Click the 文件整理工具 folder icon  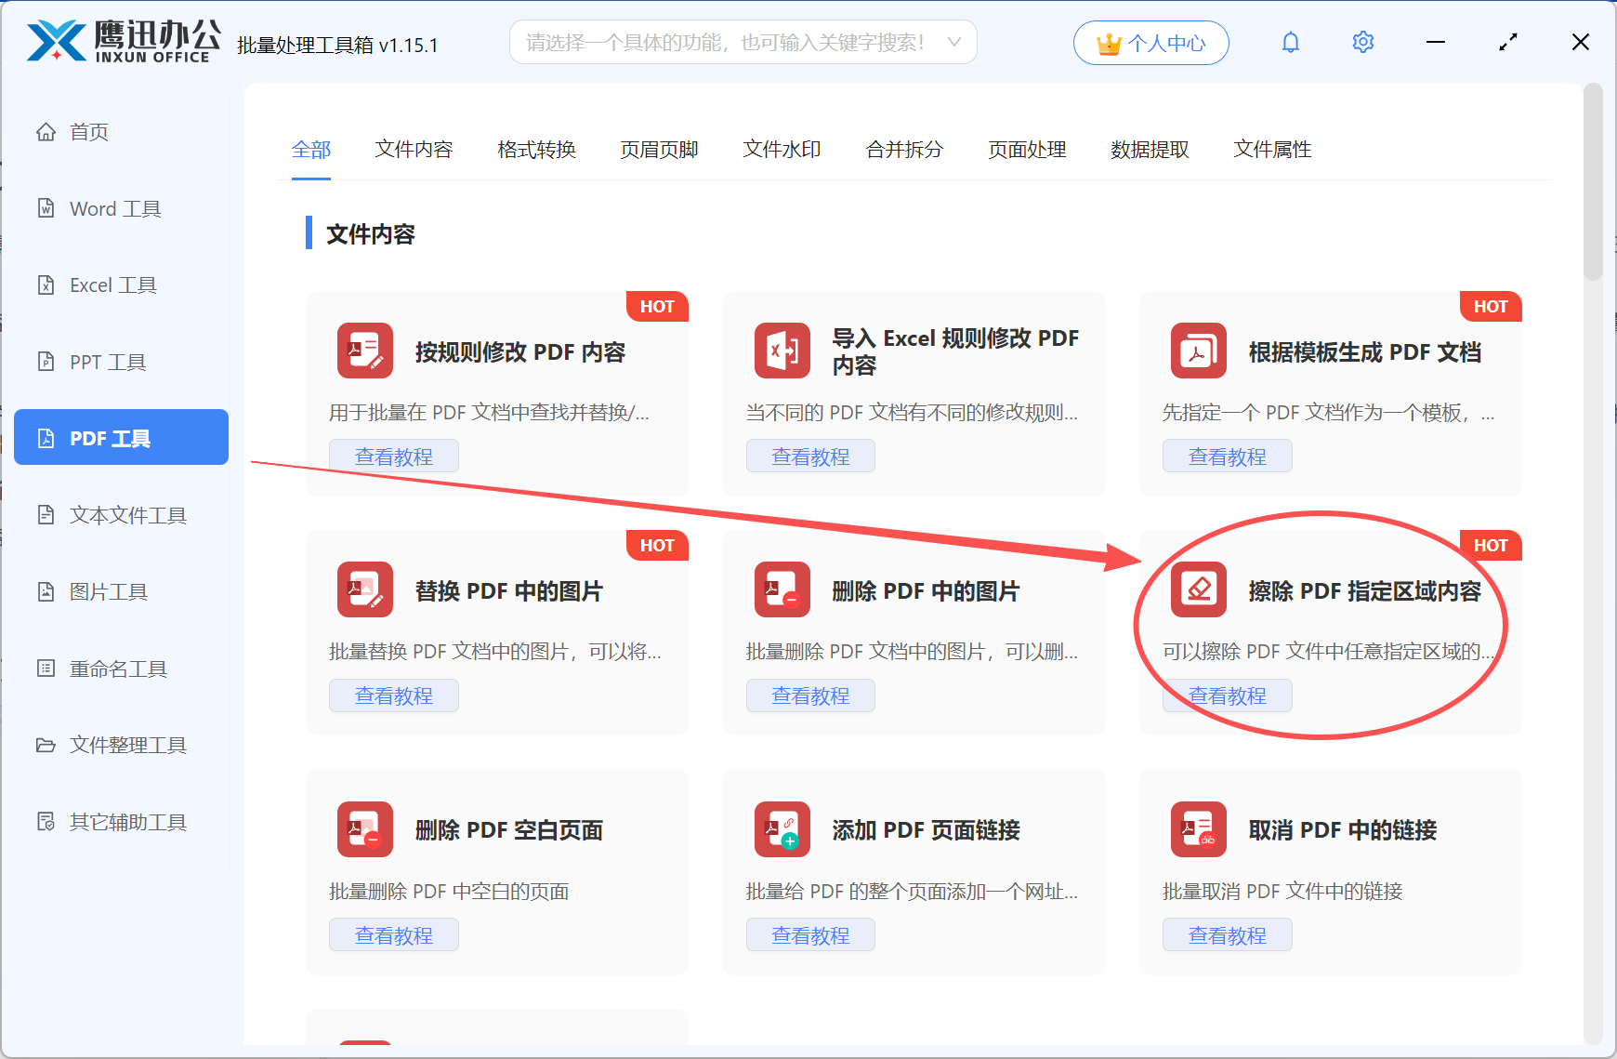click(x=46, y=745)
